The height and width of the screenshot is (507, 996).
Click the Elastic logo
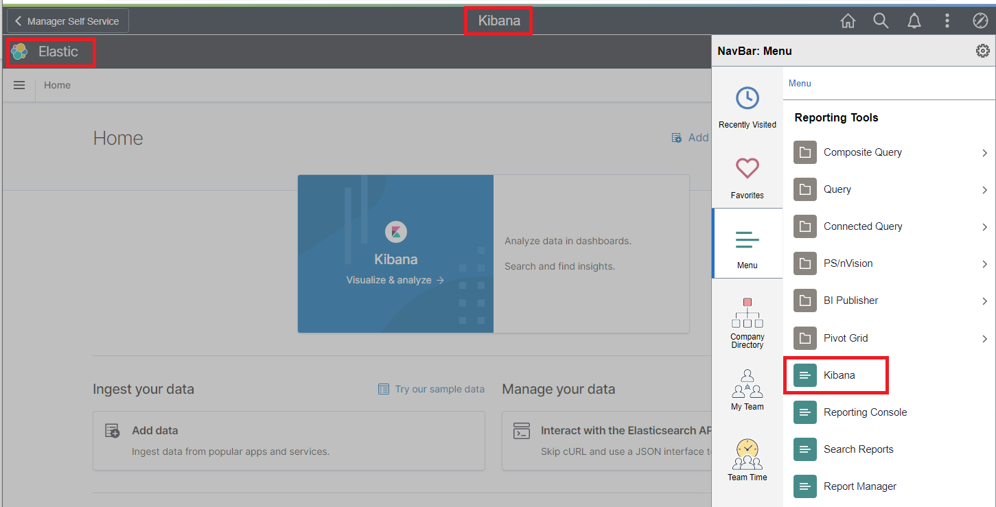pyautogui.click(x=19, y=51)
